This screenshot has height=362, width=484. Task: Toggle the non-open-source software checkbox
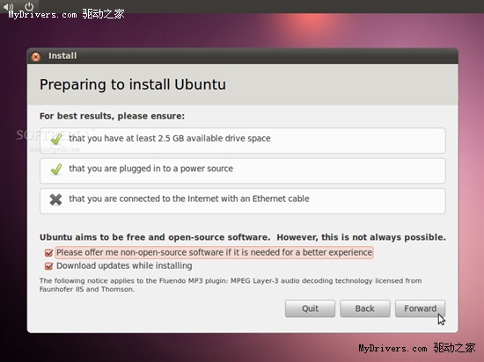[x=48, y=253]
